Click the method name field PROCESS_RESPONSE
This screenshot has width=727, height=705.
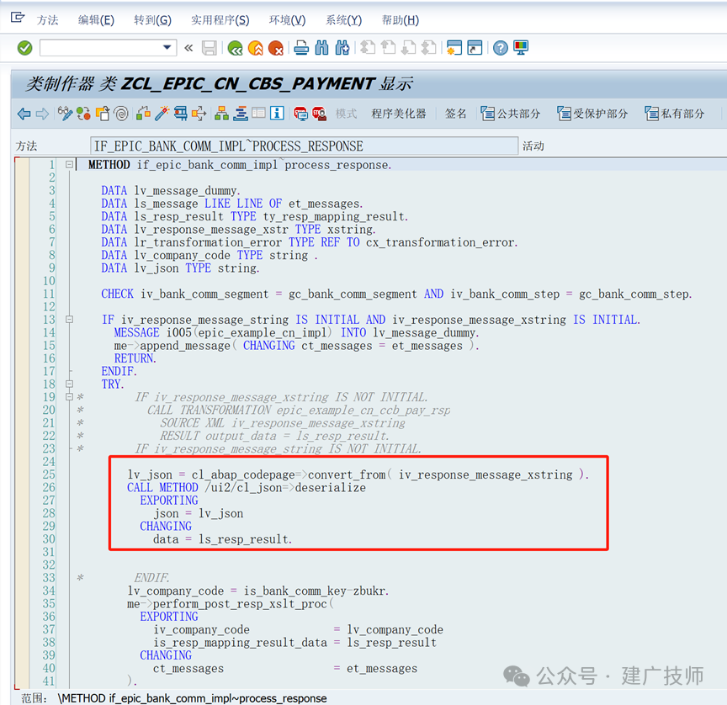click(x=304, y=146)
